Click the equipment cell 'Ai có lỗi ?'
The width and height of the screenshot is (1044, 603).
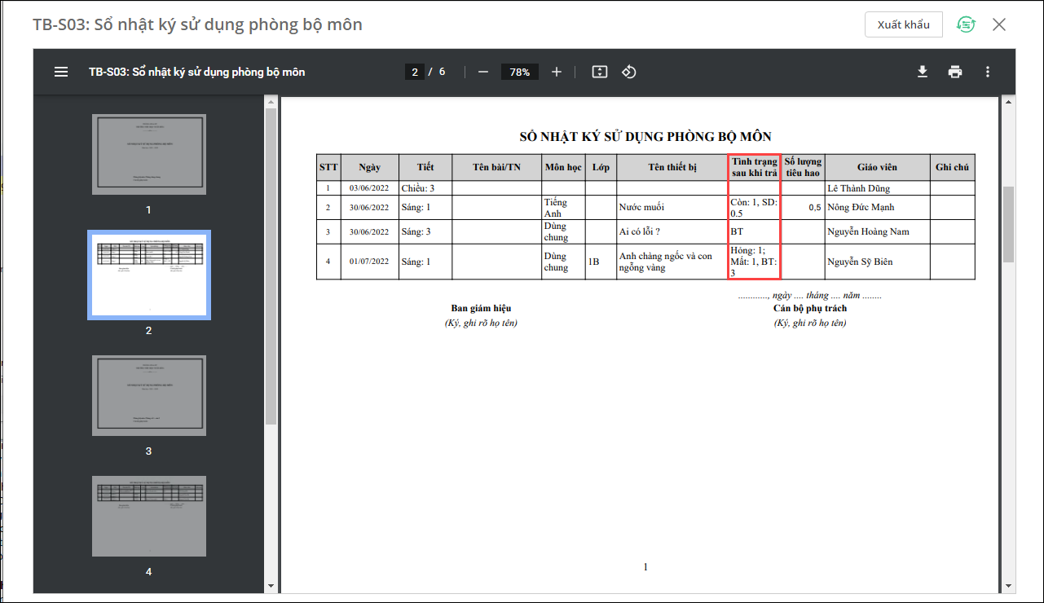(x=672, y=231)
